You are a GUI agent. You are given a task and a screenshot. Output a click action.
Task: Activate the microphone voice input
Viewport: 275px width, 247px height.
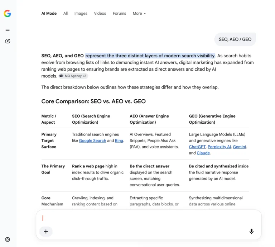pos(251,231)
